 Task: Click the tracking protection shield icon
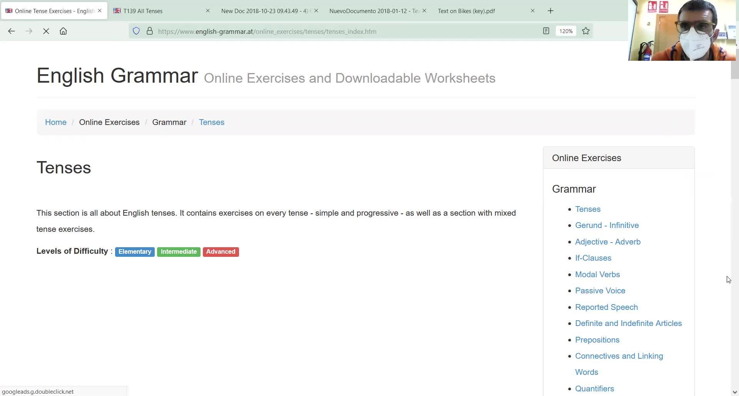136,31
